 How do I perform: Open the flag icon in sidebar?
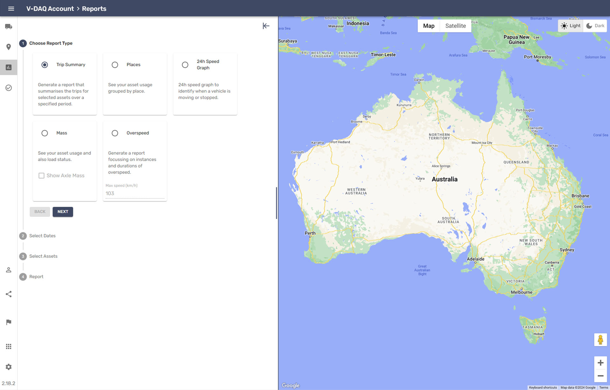[x=9, y=322]
